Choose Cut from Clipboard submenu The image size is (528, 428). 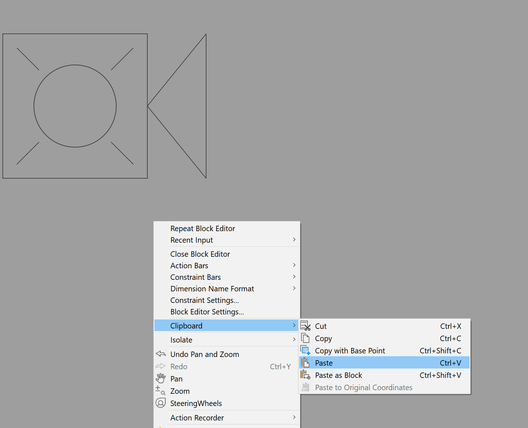click(385, 326)
